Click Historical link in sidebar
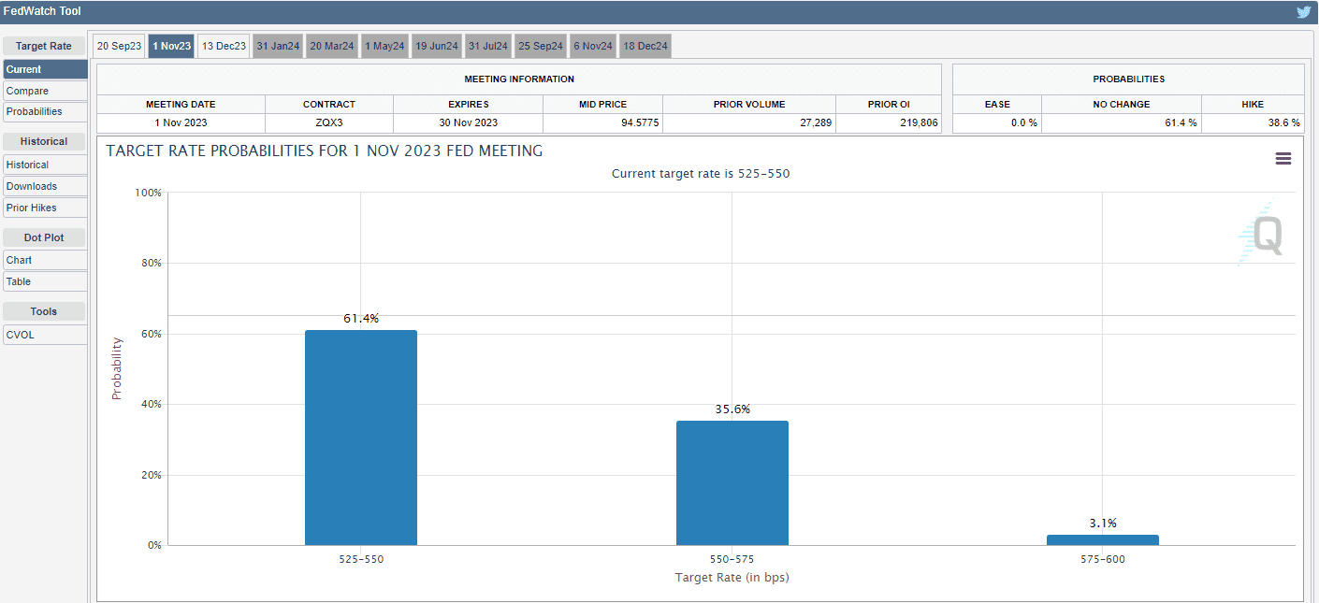The height and width of the screenshot is (603, 1319). (45, 165)
